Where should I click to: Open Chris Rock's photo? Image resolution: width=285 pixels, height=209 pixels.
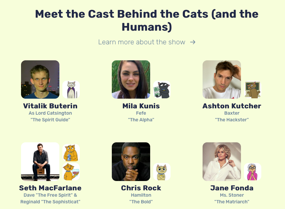(131, 162)
